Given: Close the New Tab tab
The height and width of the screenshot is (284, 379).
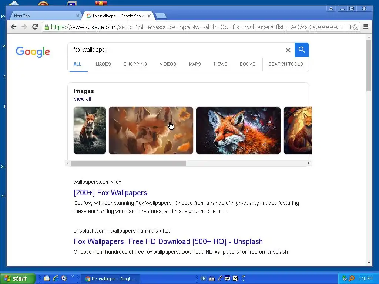Looking at the screenshot, I should [78, 16].
